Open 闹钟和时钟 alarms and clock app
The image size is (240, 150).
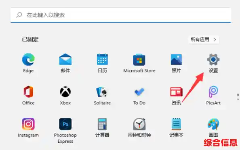[x=139, y=124]
